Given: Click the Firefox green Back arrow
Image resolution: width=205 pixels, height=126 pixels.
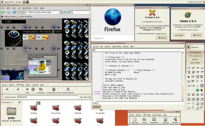Looking at the screenshot, I should (x=2, y=12).
